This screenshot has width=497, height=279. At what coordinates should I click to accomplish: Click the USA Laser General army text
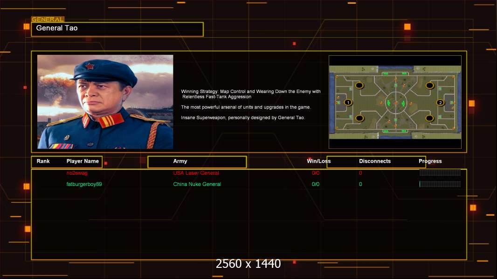[196, 173]
